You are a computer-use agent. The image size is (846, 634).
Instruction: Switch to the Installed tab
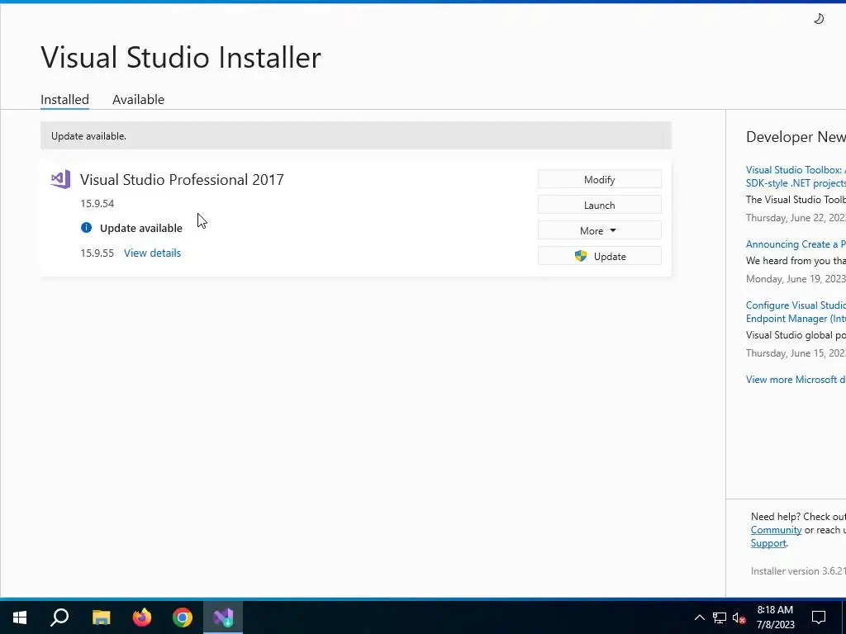[x=64, y=100]
